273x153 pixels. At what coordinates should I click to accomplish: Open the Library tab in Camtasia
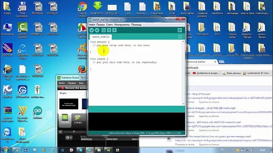coord(78,119)
